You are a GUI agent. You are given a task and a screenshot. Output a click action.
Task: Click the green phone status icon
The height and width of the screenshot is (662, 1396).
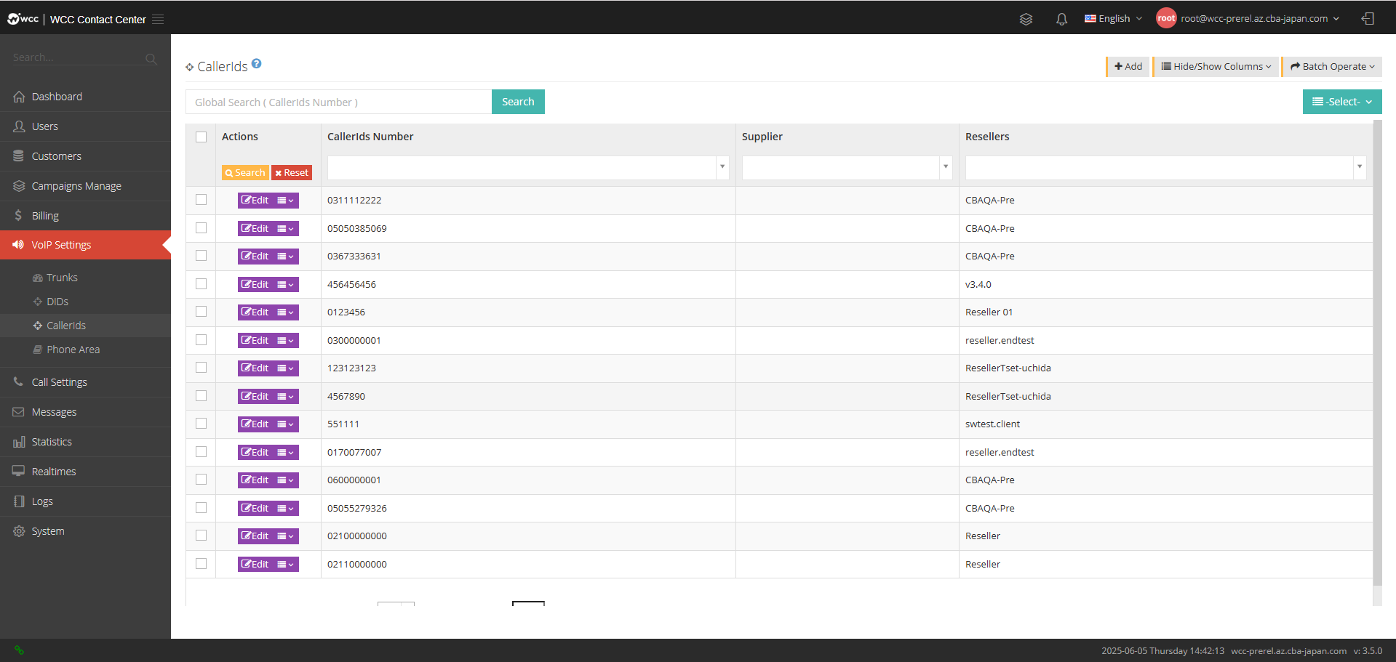click(x=20, y=650)
